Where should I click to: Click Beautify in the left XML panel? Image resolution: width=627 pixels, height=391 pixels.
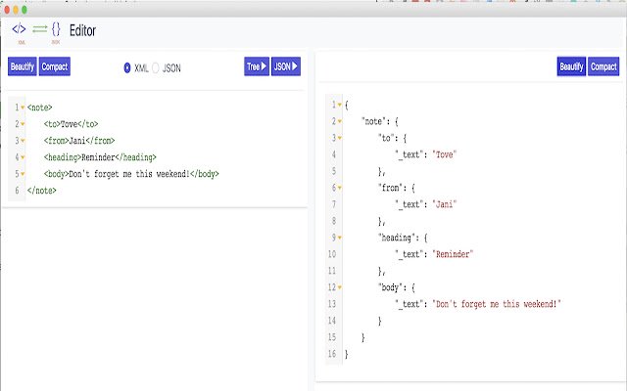pos(23,67)
